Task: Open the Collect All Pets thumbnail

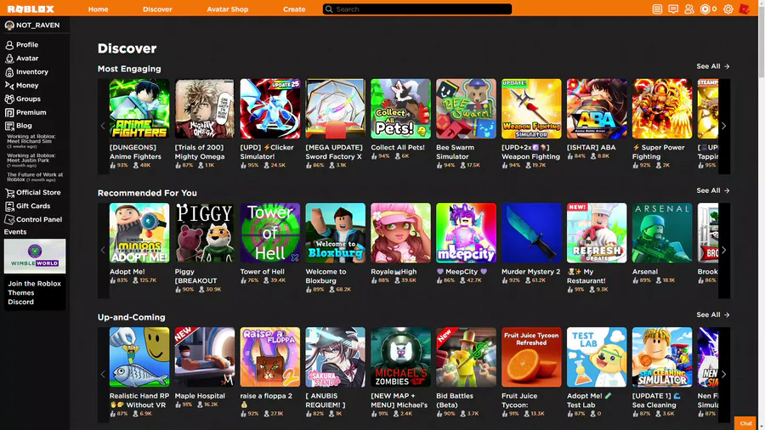Action: [401, 109]
